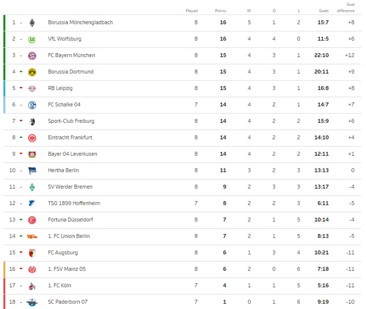Click the Hertha Berlin flag logo

(x=32, y=171)
